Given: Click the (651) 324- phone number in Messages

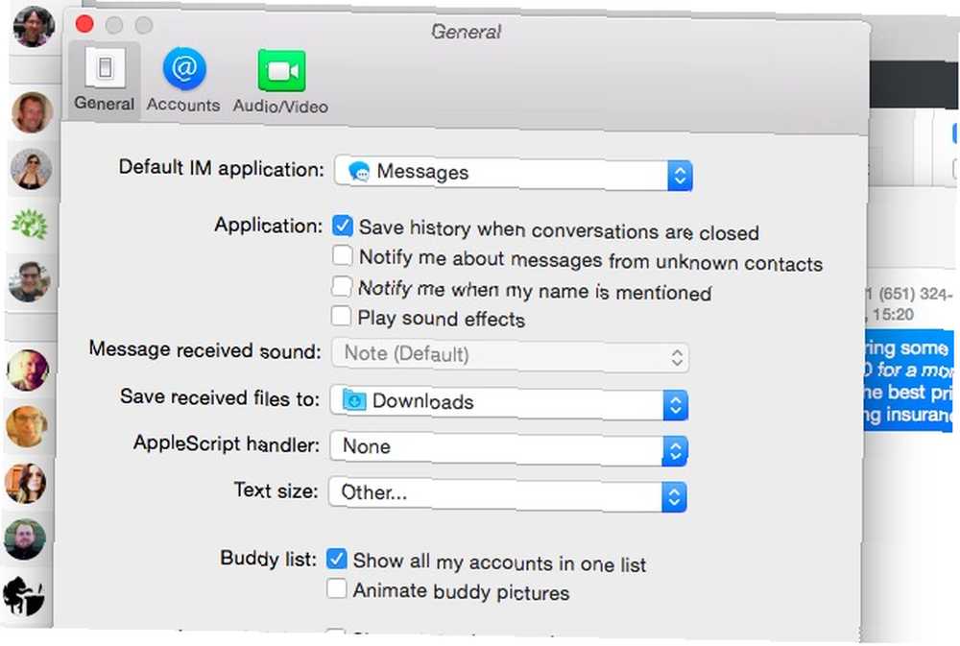Looking at the screenshot, I should click(915, 295).
